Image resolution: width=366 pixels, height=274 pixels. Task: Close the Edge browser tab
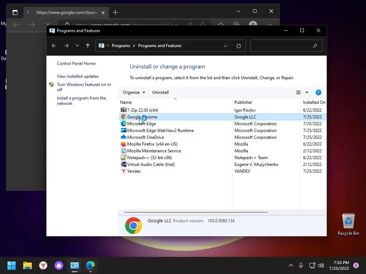click(103, 12)
